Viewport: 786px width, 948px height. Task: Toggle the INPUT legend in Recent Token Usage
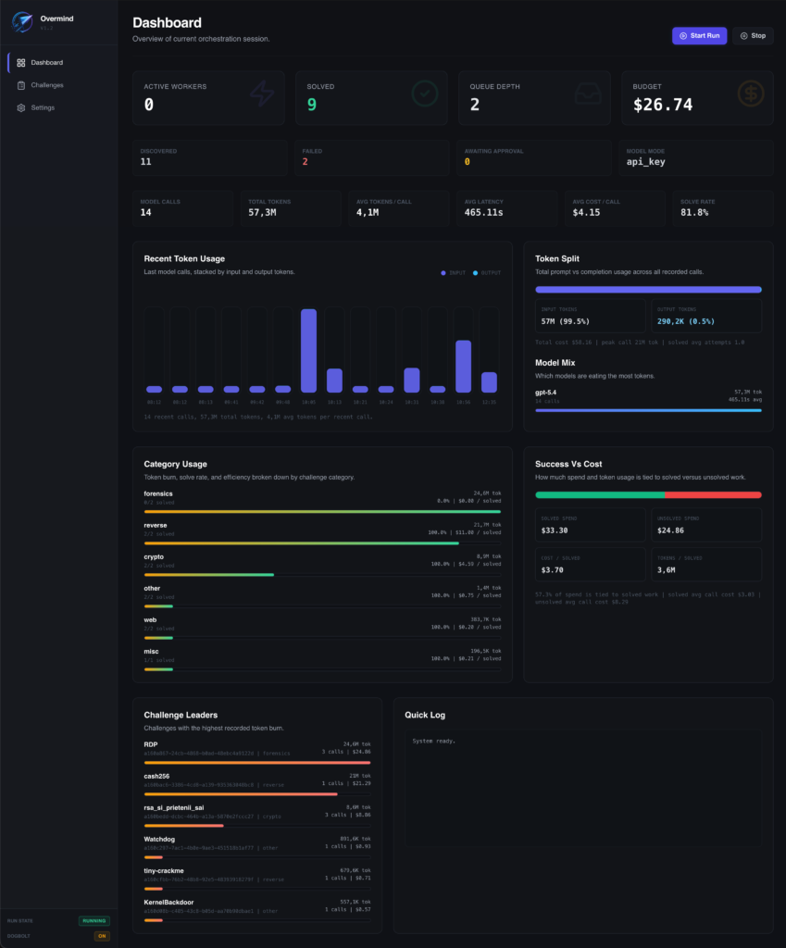pyautogui.click(x=453, y=273)
